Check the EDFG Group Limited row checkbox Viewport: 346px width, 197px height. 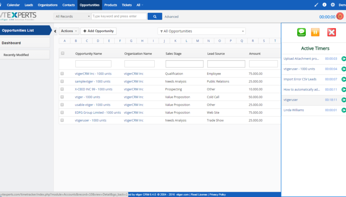coord(62,113)
